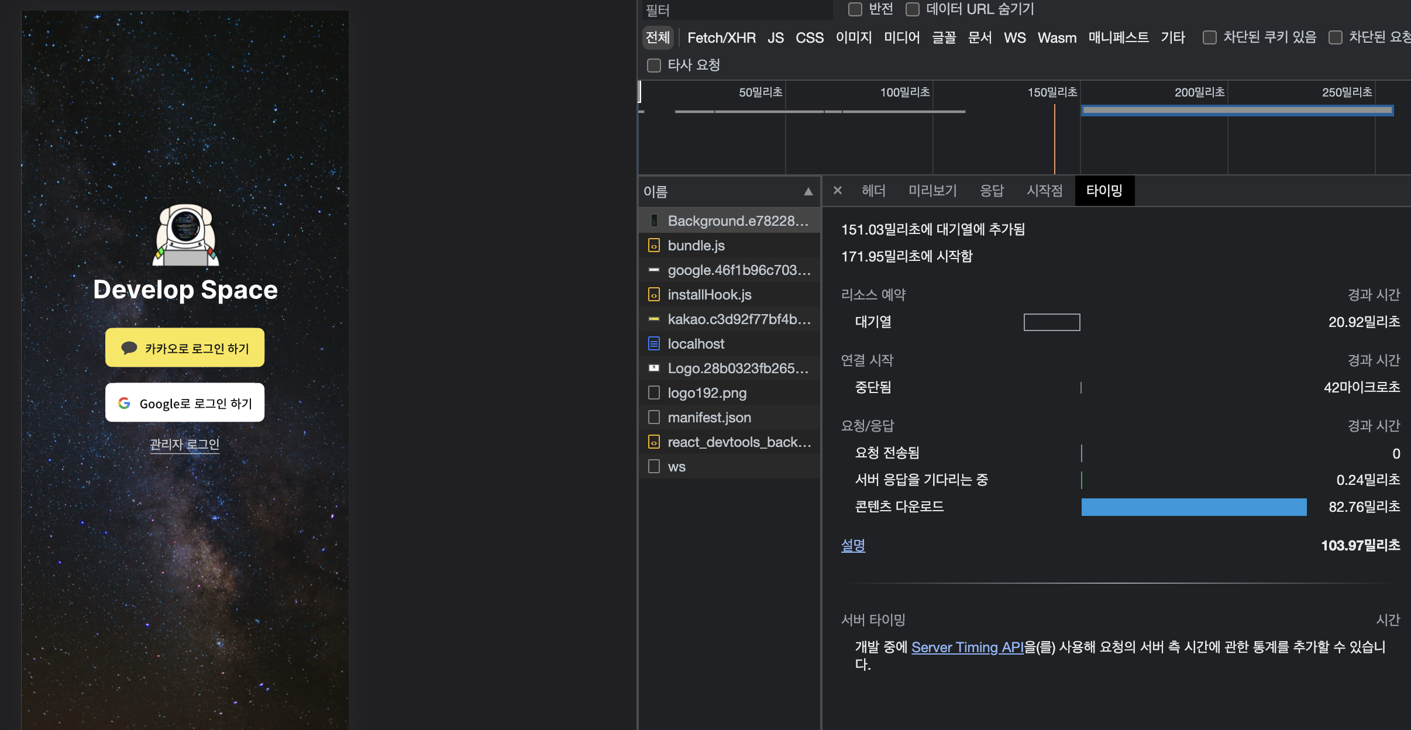This screenshot has width=1411, height=730.
Task: Check the 데이터 URL 숨기기 box
Action: 913,9
